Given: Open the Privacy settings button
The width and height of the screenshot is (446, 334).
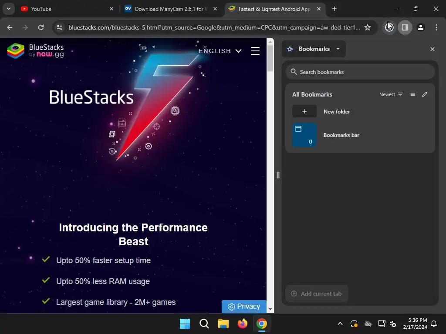Looking at the screenshot, I should click(x=244, y=307).
